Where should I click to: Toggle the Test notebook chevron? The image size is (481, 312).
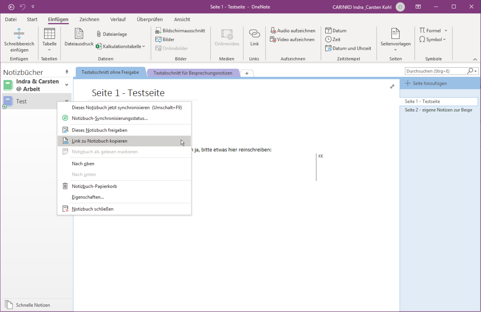pos(67,101)
